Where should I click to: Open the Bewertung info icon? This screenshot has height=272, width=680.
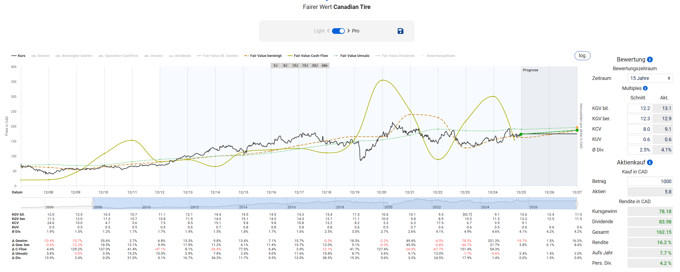pos(650,60)
